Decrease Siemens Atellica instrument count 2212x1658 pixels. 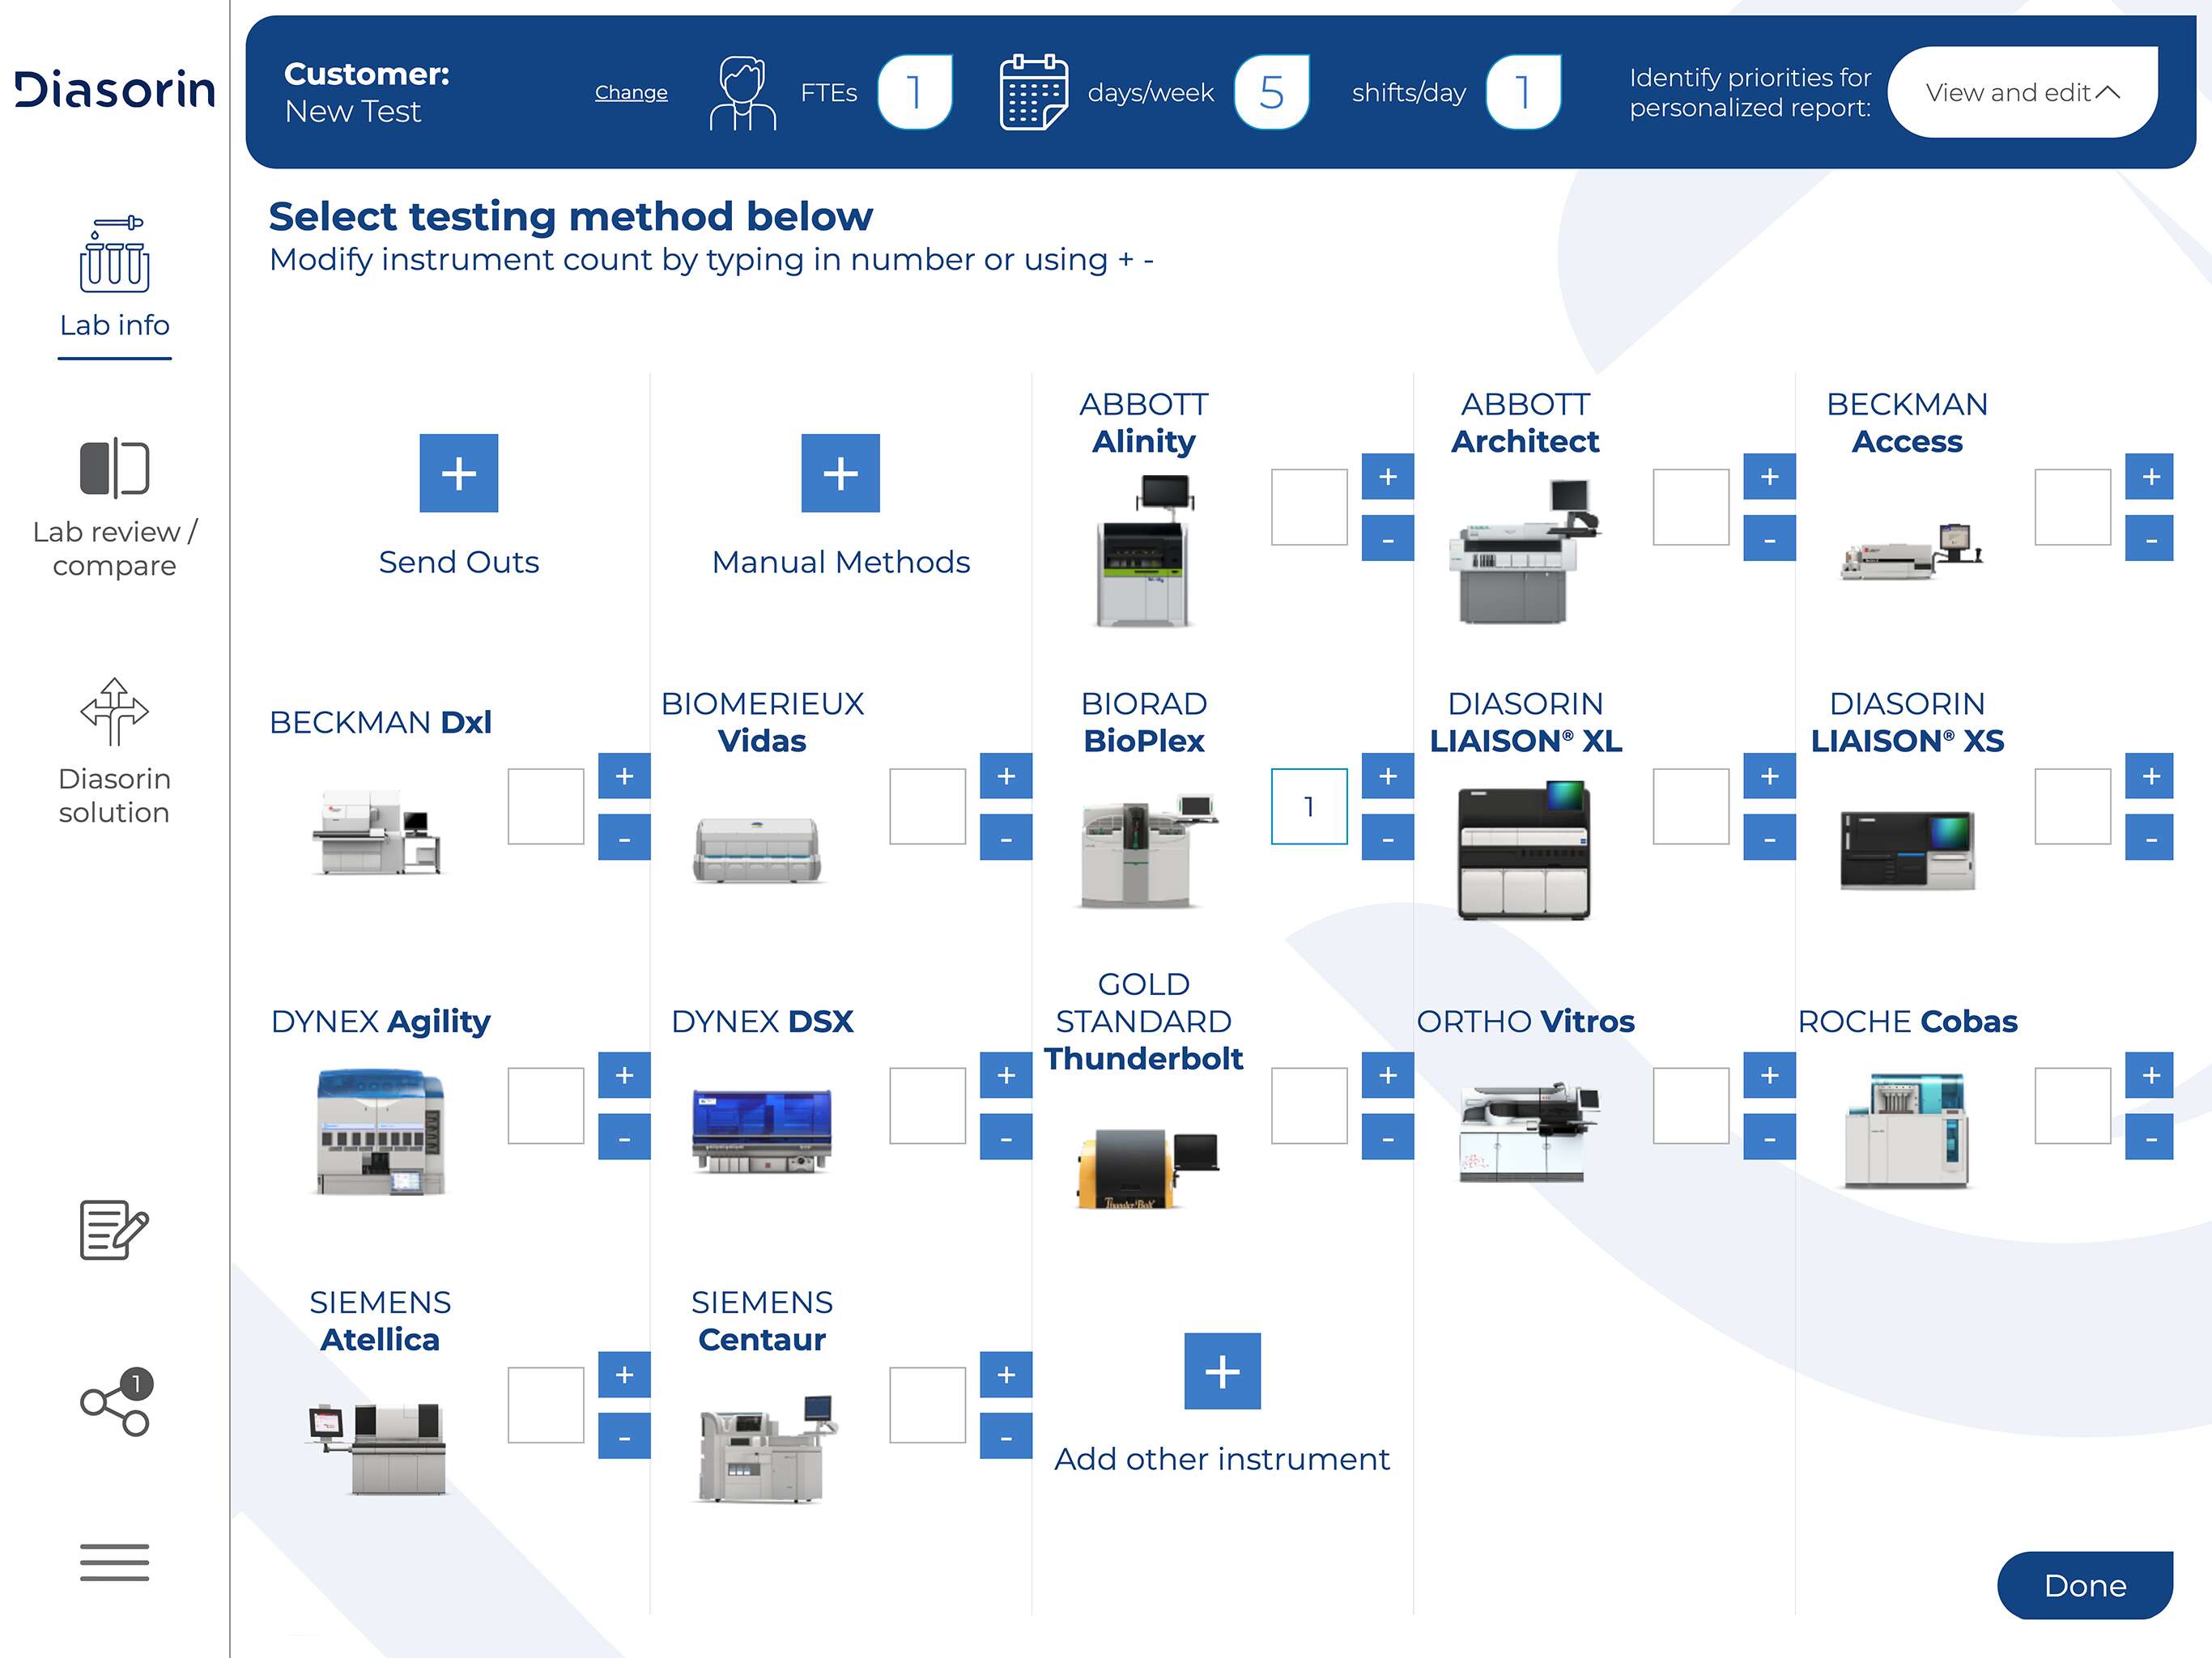pos(624,1436)
